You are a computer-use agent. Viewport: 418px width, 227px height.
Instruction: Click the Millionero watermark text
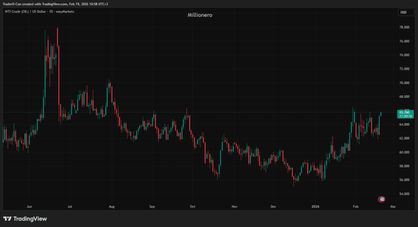[200, 15]
